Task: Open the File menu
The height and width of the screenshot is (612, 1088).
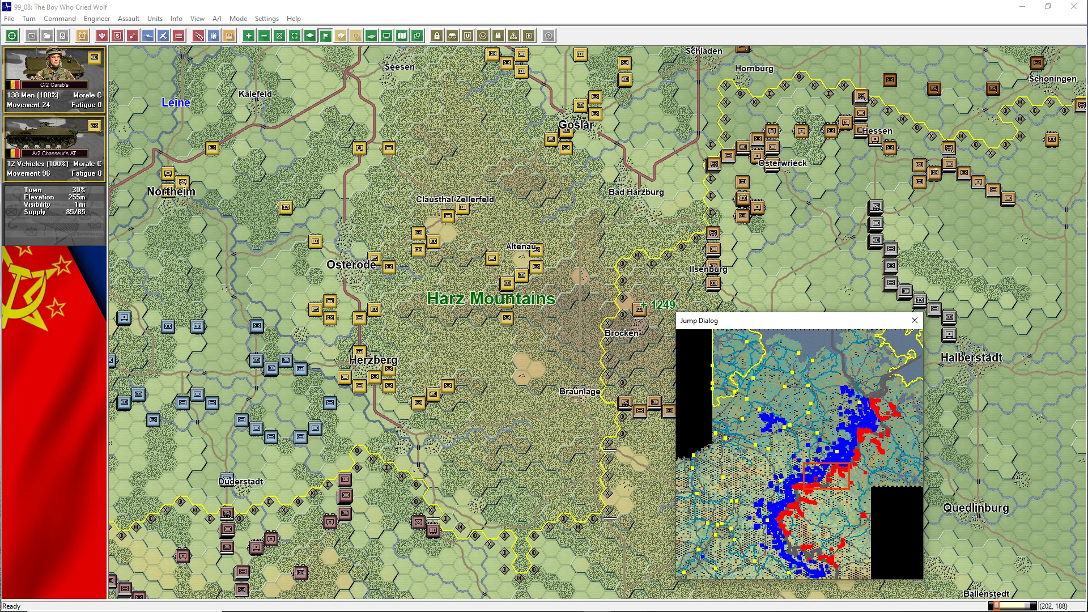Action: click(9, 19)
